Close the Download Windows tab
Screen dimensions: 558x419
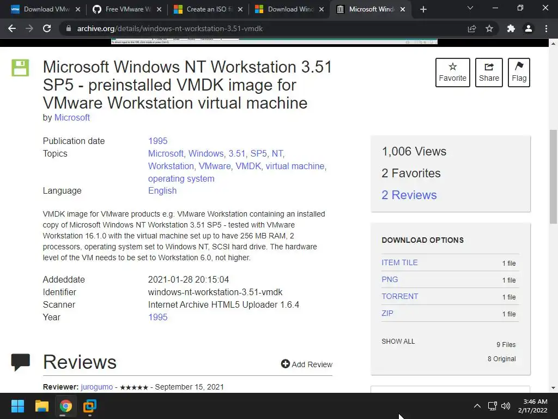coord(322,9)
